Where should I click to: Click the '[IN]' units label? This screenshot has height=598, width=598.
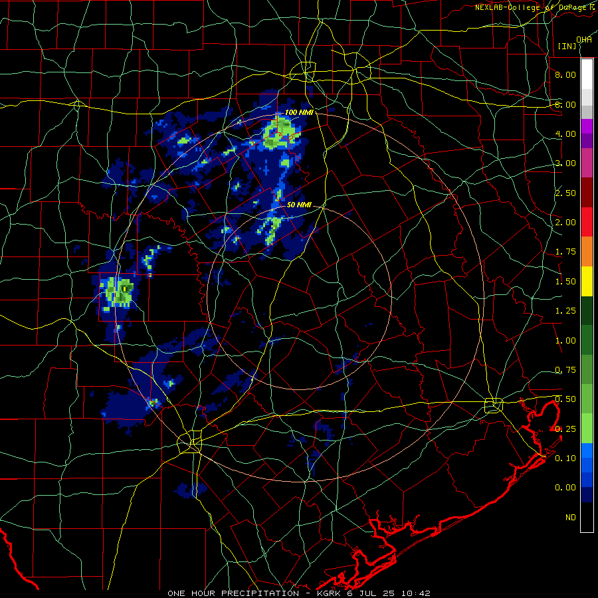click(x=567, y=46)
